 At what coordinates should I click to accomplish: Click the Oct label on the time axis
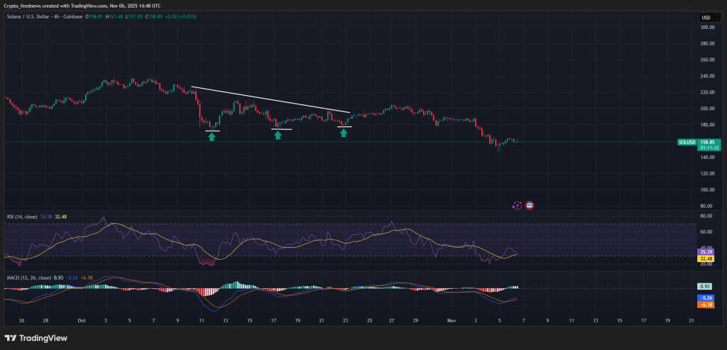(x=80, y=322)
